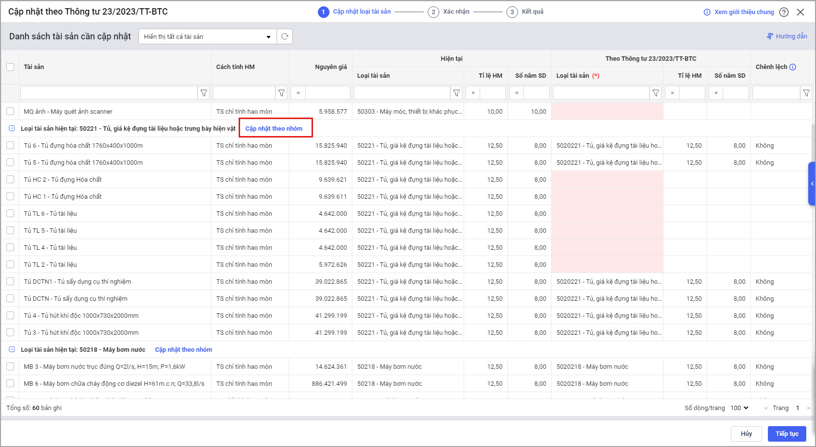
Task: Open the rows per page dropdown showing 100
Action: click(x=739, y=408)
